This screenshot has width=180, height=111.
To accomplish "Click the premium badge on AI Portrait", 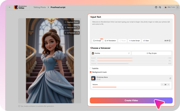I will 78,33.
